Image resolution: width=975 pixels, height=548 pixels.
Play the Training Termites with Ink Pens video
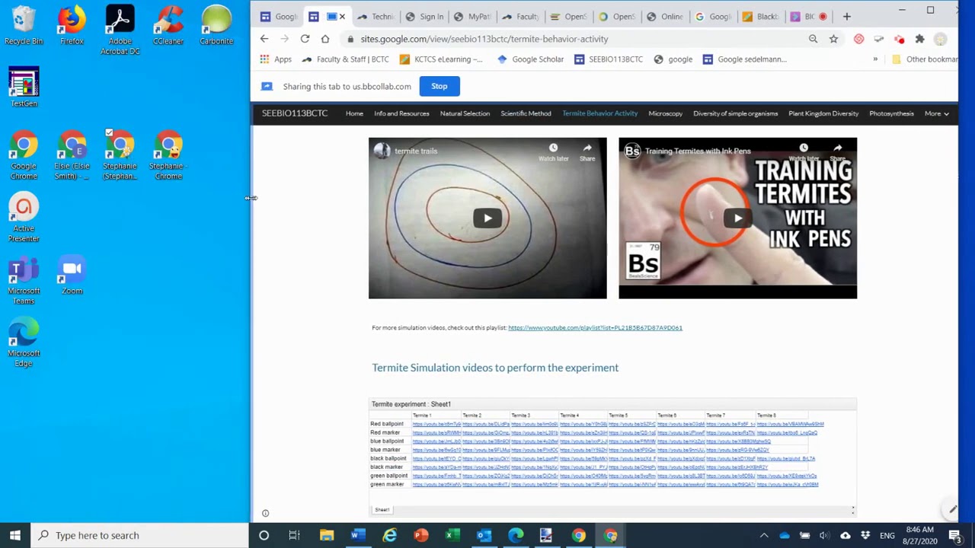coord(737,218)
